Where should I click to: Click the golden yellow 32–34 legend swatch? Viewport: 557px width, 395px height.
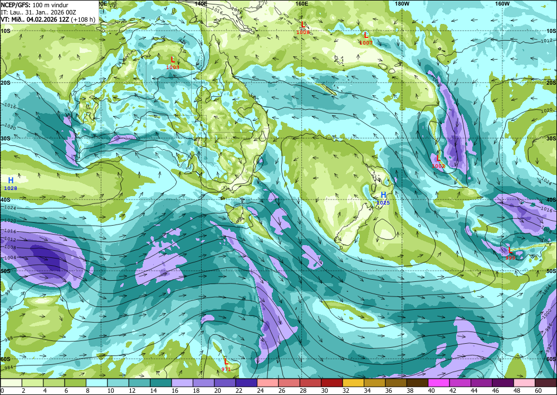click(x=353, y=383)
